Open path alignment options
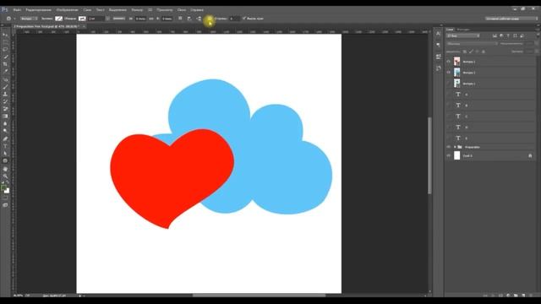The height and width of the screenshot is (304, 541). tap(189, 19)
